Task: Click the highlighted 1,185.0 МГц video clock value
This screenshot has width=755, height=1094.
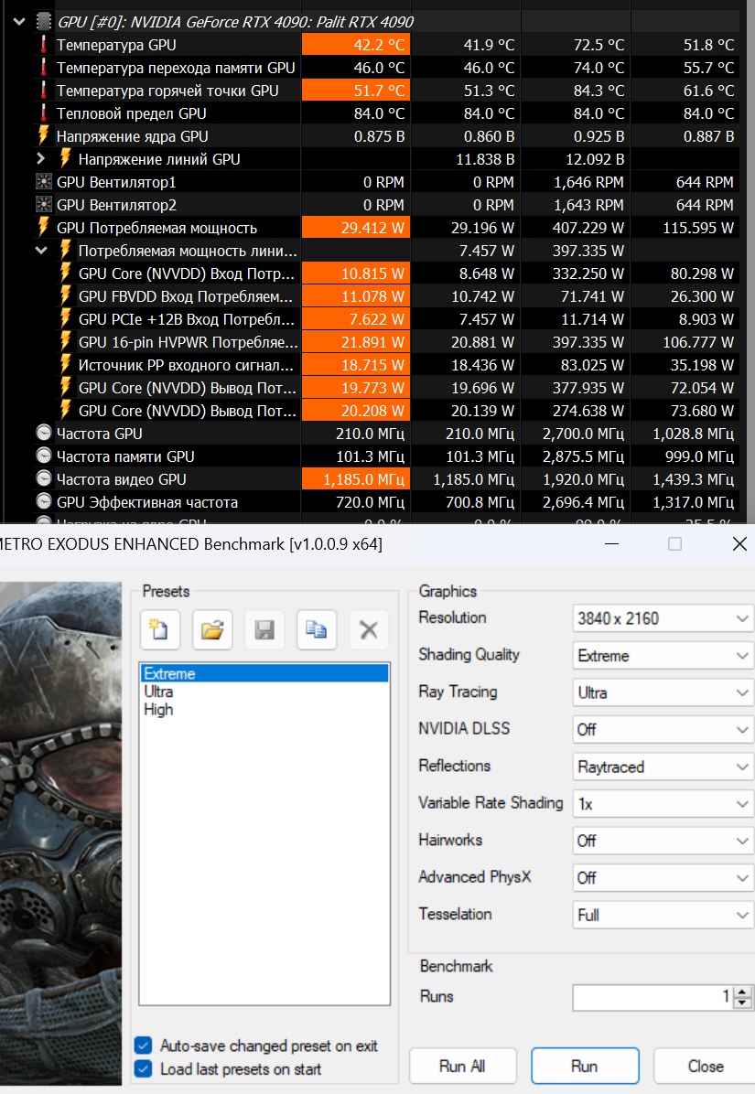Action: pyautogui.click(x=356, y=479)
